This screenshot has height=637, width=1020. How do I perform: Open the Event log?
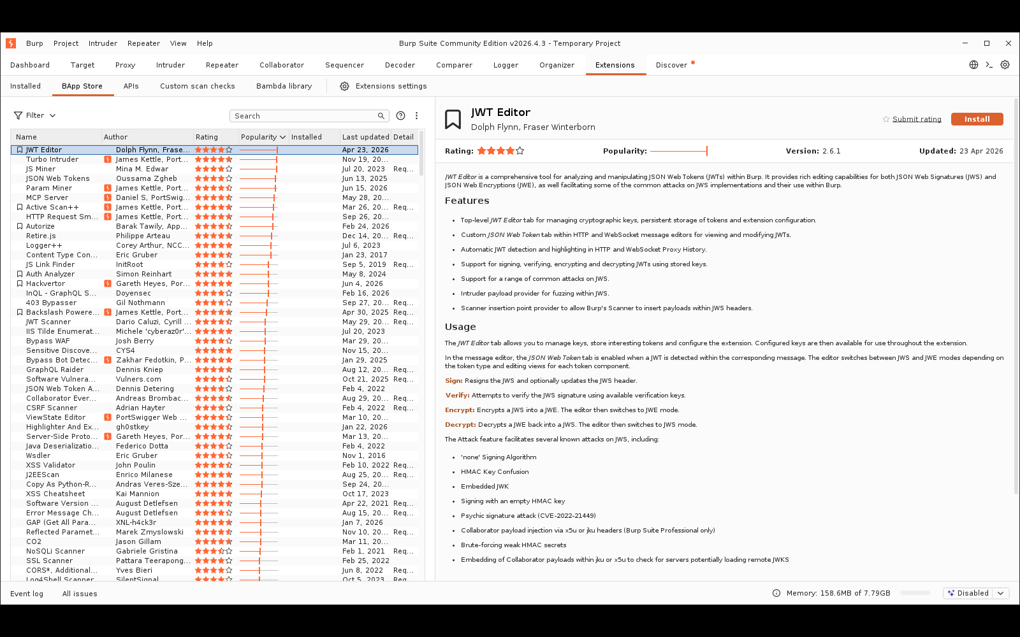click(x=27, y=594)
